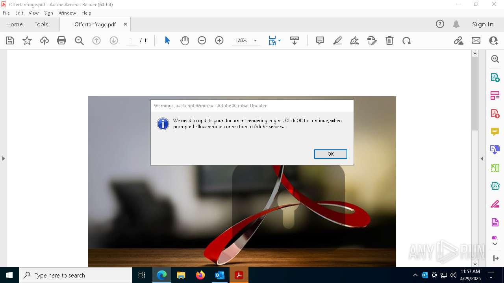Share a link to file icon
This screenshot has width=504, height=283.
pos(458,40)
